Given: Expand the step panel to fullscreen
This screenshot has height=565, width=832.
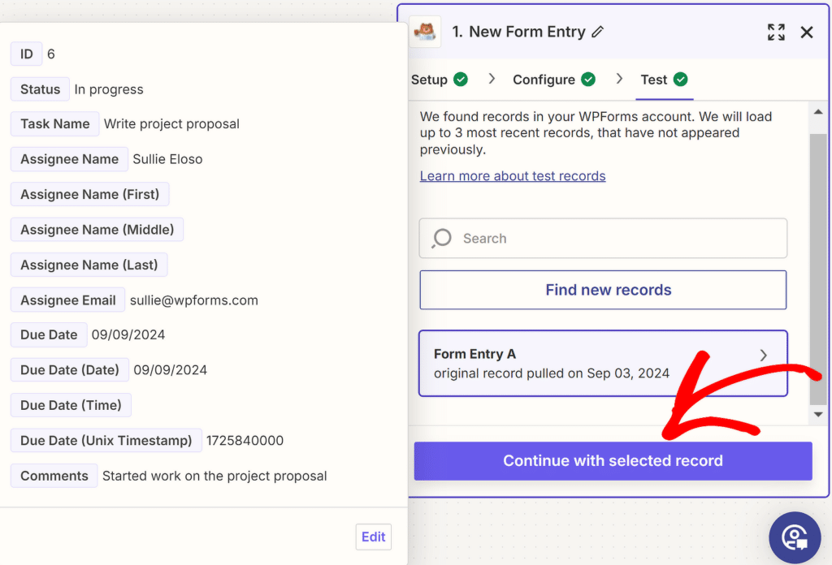Looking at the screenshot, I should (776, 32).
